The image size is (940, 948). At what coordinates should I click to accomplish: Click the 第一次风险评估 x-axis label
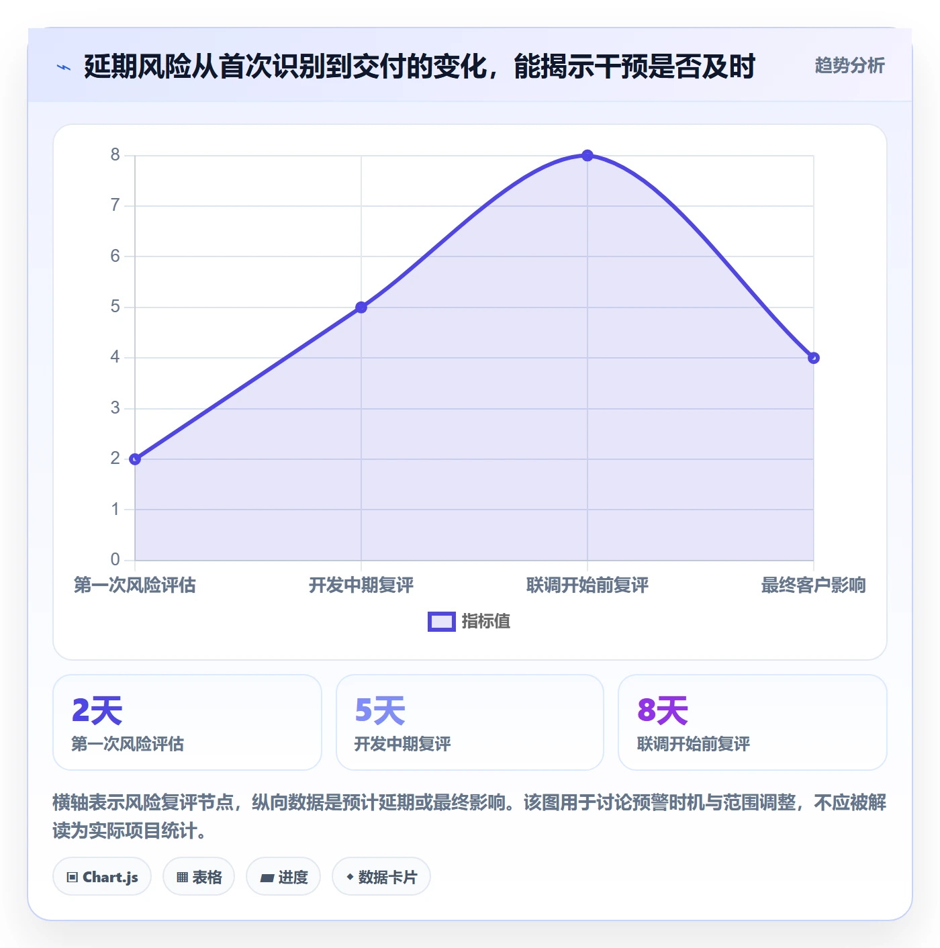point(135,585)
